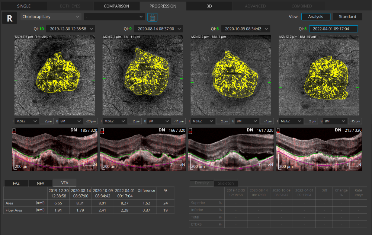
Task: Open the 2022-04-01 exam date selector
Action: point(333,29)
